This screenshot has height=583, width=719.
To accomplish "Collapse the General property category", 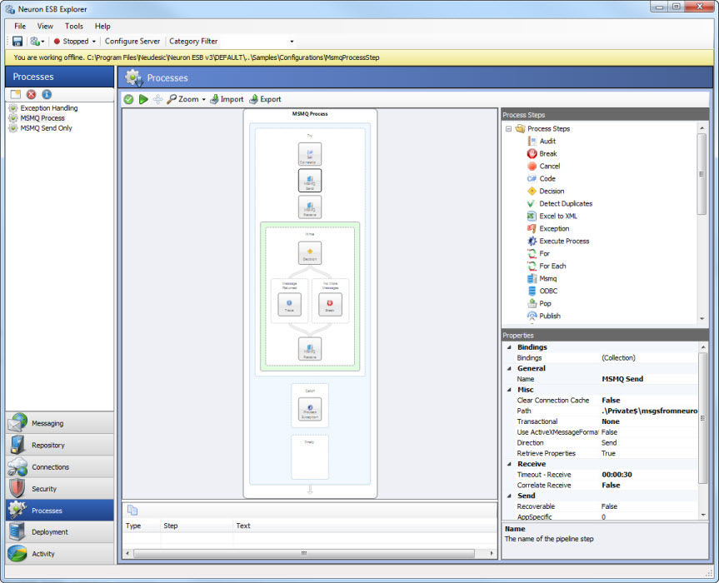I will pyautogui.click(x=509, y=368).
